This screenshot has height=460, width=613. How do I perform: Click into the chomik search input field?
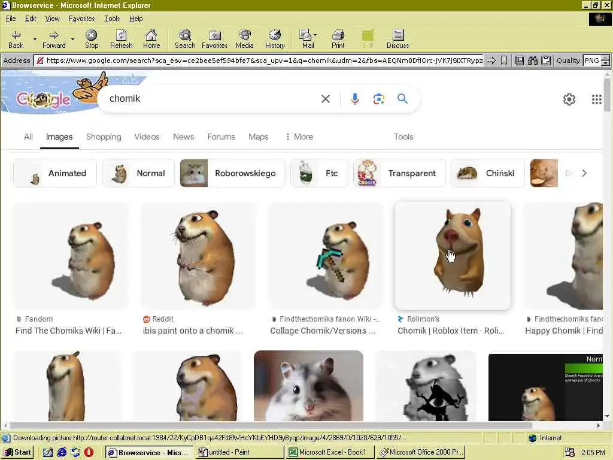[x=211, y=99]
